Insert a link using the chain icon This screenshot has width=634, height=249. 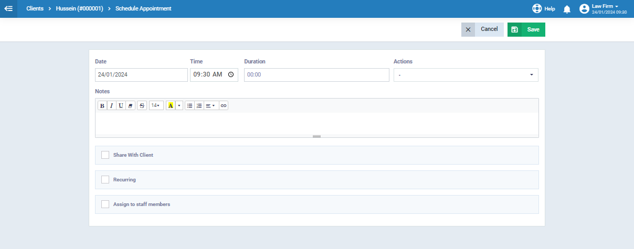tap(224, 105)
